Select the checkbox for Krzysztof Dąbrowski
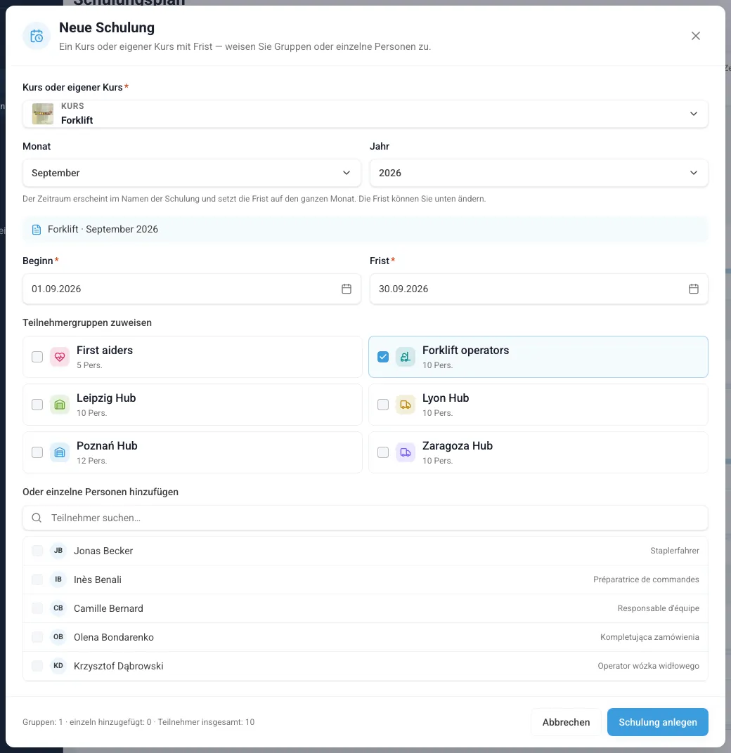 [x=37, y=666]
